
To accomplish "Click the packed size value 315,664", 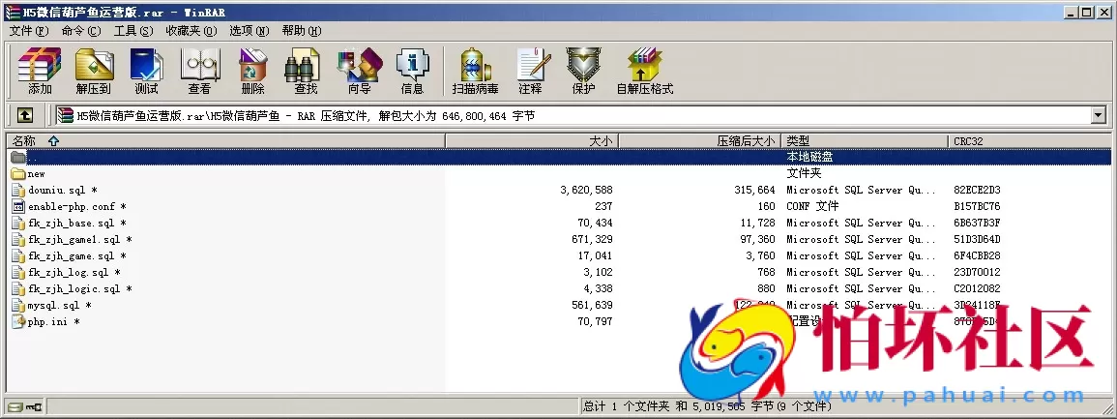I will (x=754, y=191).
